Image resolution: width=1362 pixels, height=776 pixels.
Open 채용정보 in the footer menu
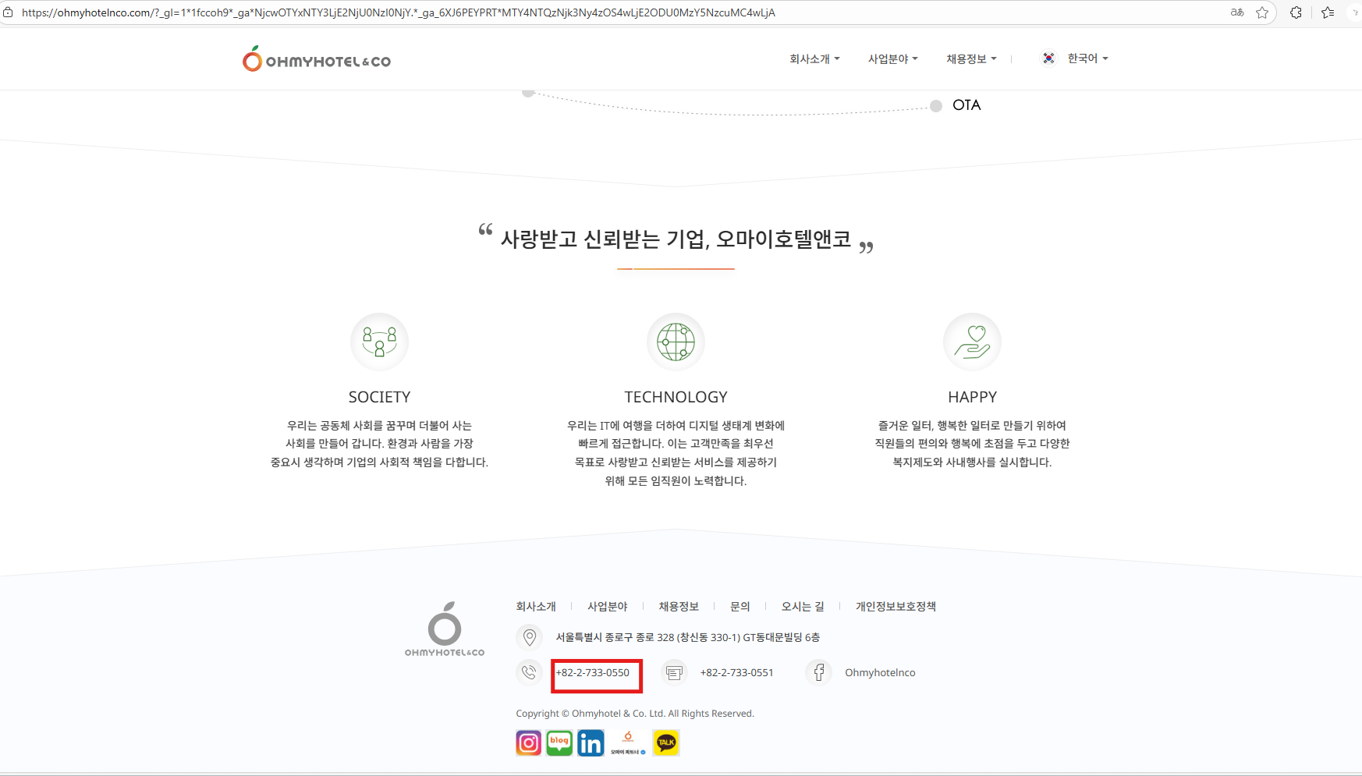coord(679,606)
